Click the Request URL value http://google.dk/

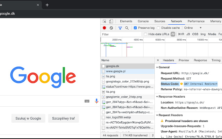195,73
